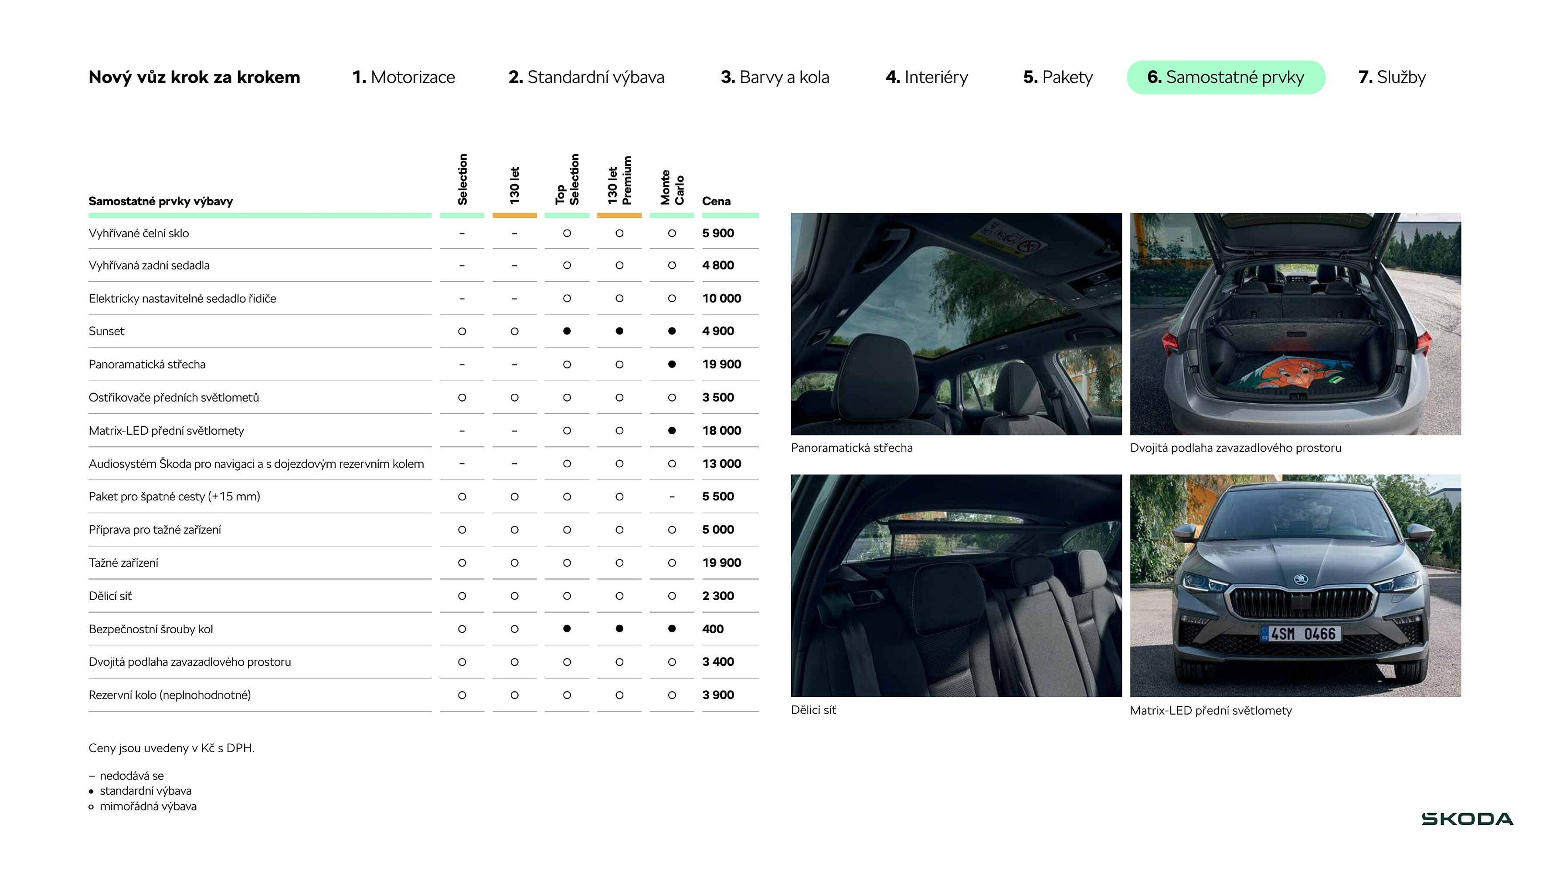Select Vyhřívané čelní sklo for Monte Carlo
Screen dimensions: 1550x871
(x=672, y=233)
